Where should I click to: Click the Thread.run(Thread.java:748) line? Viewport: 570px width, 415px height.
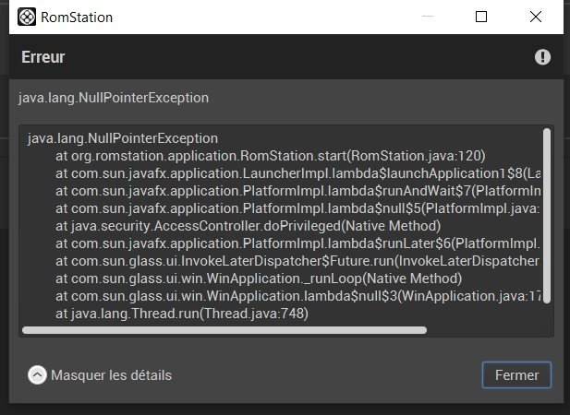[182, 314]
